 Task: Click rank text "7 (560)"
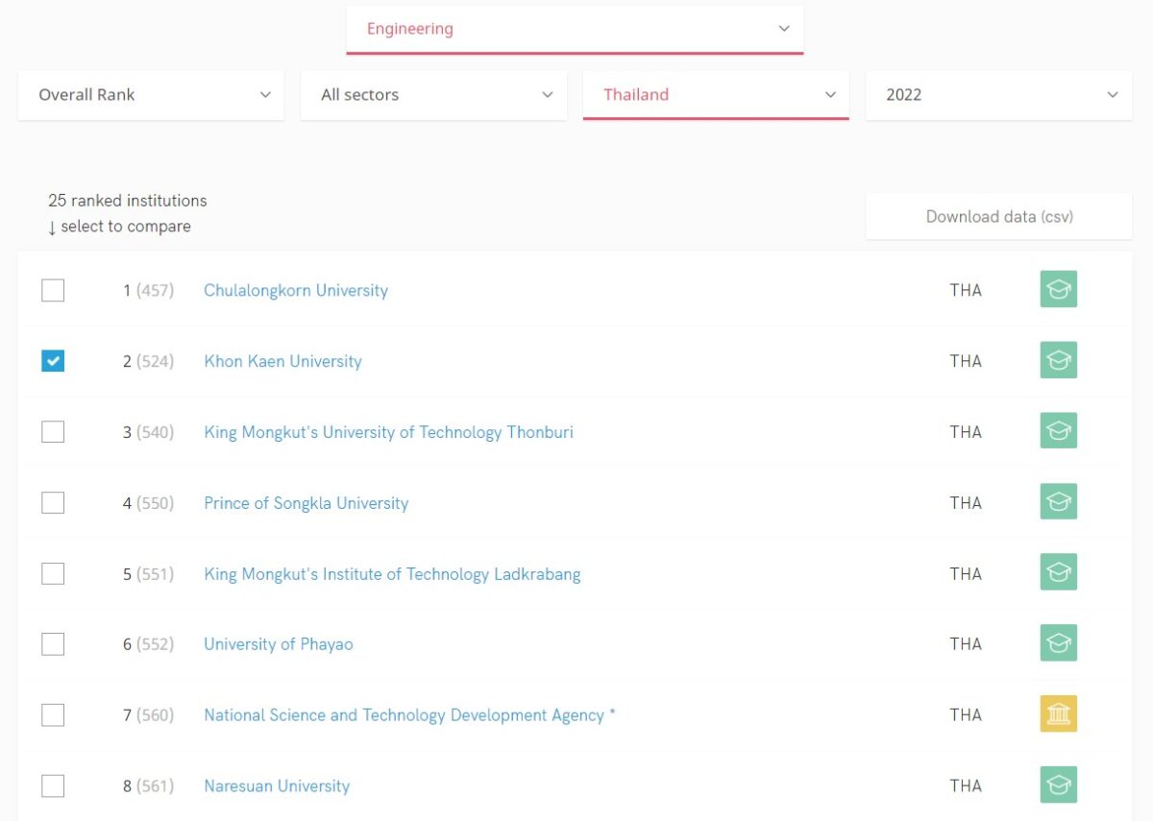(x=148, y=715)
